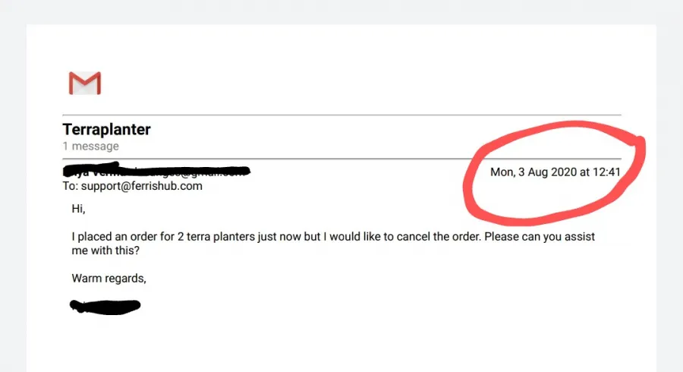Click the 'Hi,' greeting line

[x=78, y=209]
